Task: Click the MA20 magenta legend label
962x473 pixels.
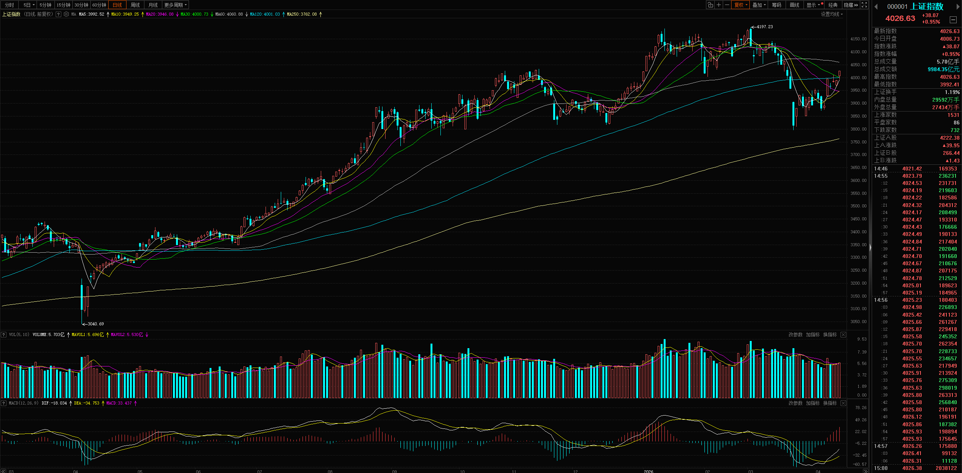Action: coord(160,14)
